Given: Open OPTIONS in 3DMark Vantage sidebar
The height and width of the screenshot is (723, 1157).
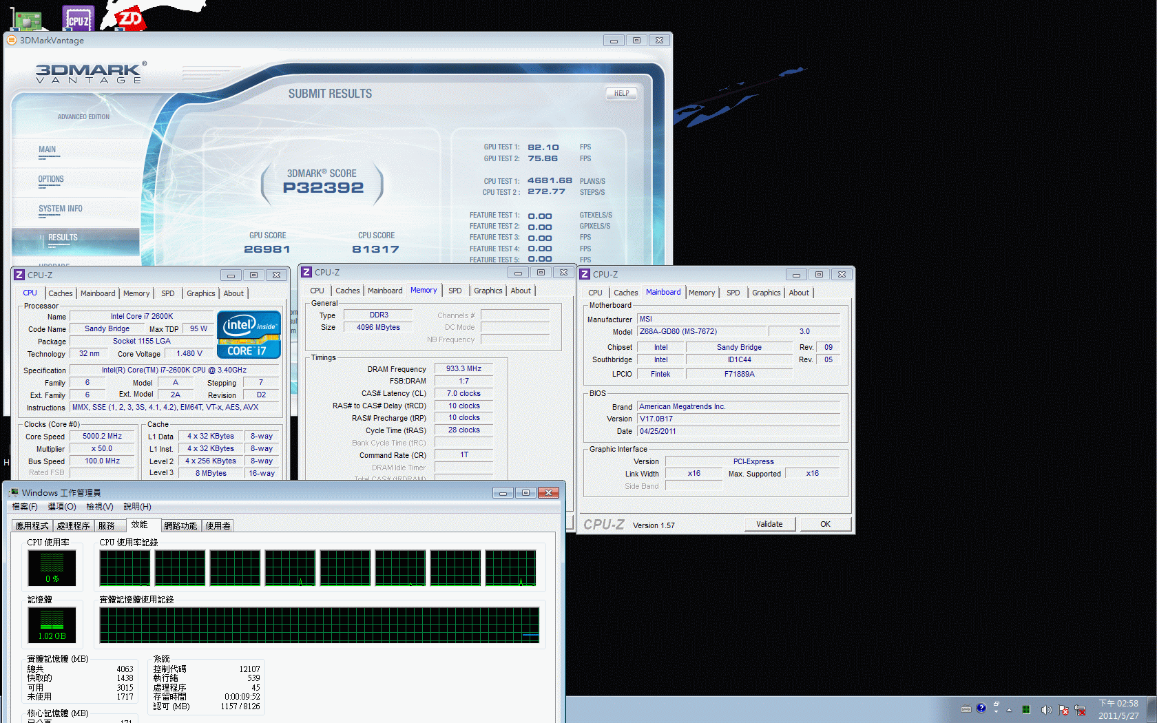Looking at the screenshot, I should click(51, 179).
